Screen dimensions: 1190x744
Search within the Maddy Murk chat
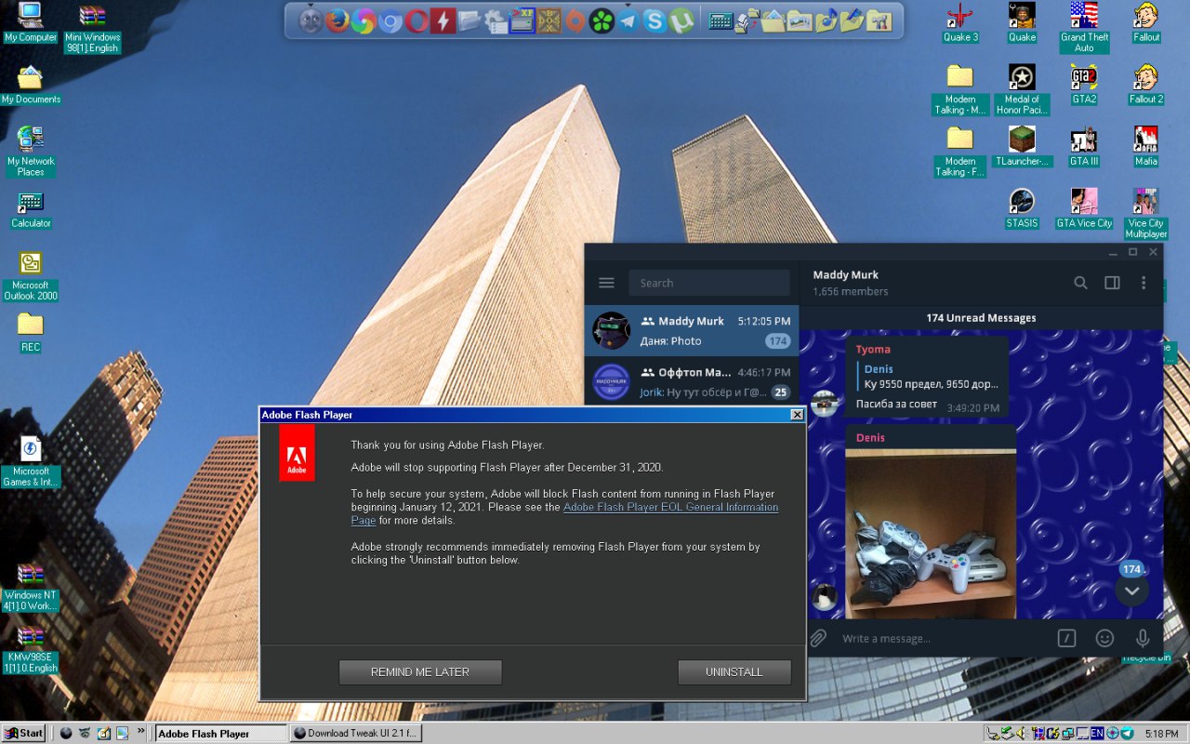point(1080,283)
